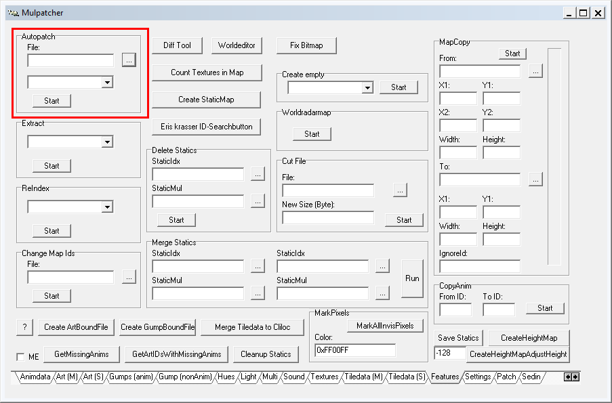Toggle the ME checkbox
612x403 pixels.
click(21, 357)
